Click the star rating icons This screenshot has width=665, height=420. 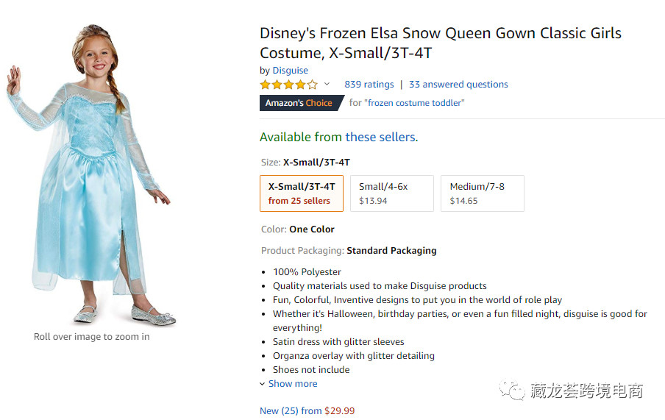(288, 85)
